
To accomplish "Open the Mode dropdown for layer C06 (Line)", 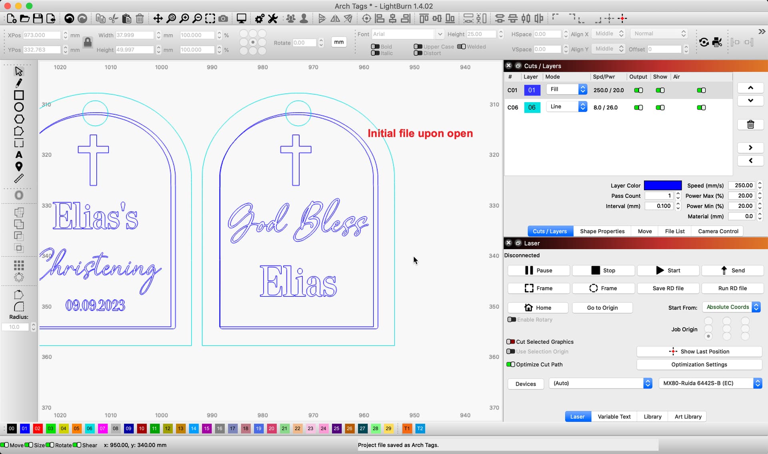I will [x=567, y=107].
